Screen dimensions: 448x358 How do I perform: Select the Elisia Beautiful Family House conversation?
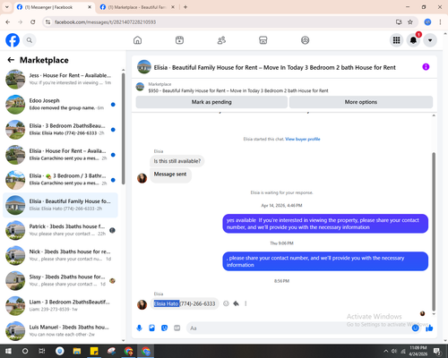pyautogui.click(x=60, y=205)
